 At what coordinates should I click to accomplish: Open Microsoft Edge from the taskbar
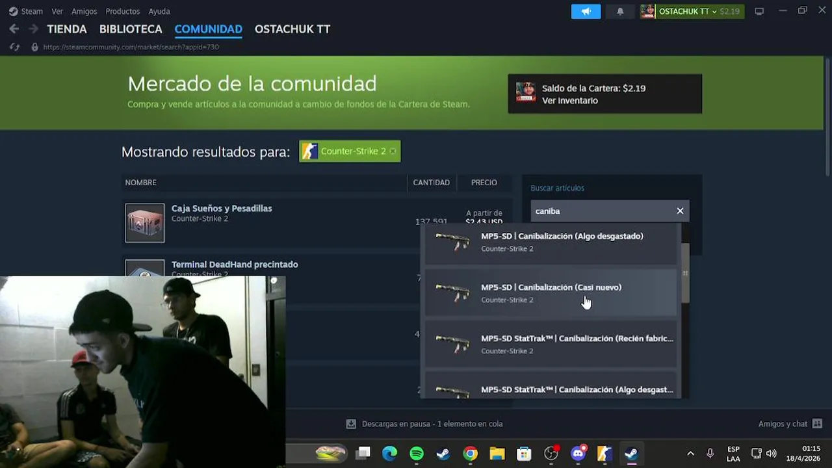click(x=389, y=454)
